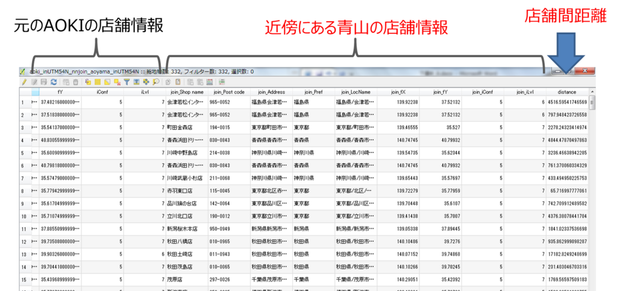Paste features from clipboard icon
This screenshot has height=291, width=617.
(178, 82)
